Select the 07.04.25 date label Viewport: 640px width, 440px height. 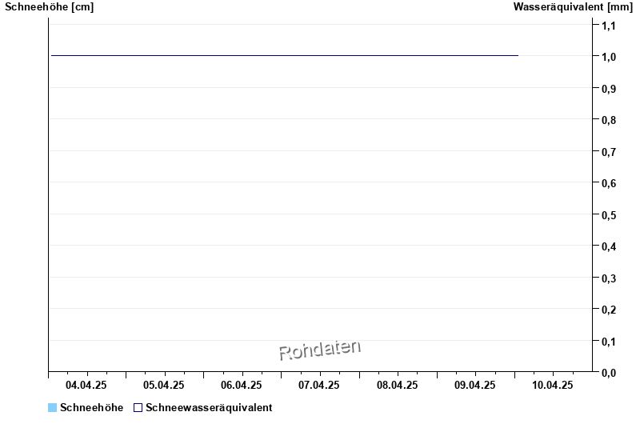click(319, 386)
